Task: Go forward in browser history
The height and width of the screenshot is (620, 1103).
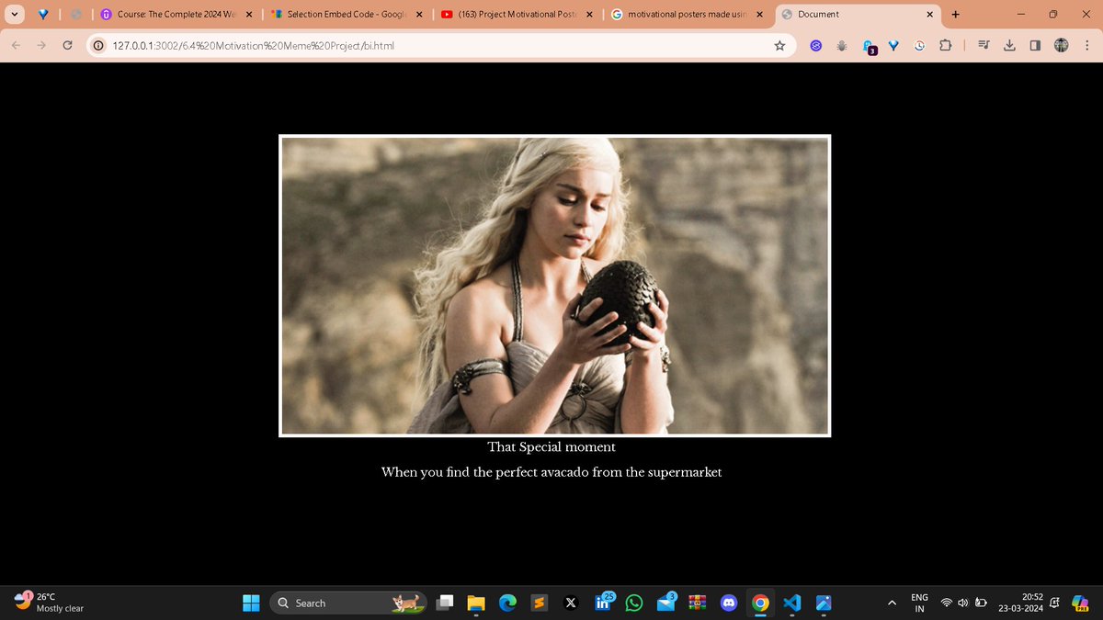Action: pos(42,45)
